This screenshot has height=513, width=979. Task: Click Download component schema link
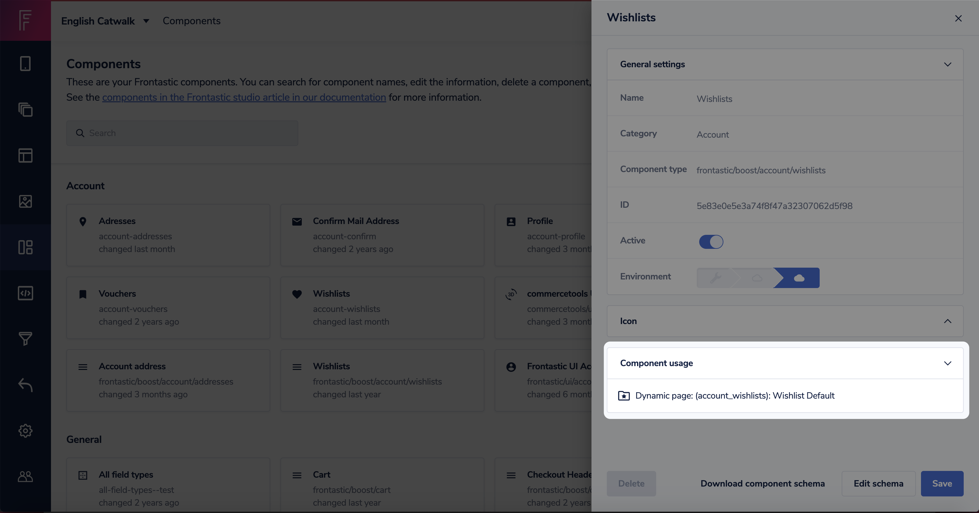pos(762,483)
